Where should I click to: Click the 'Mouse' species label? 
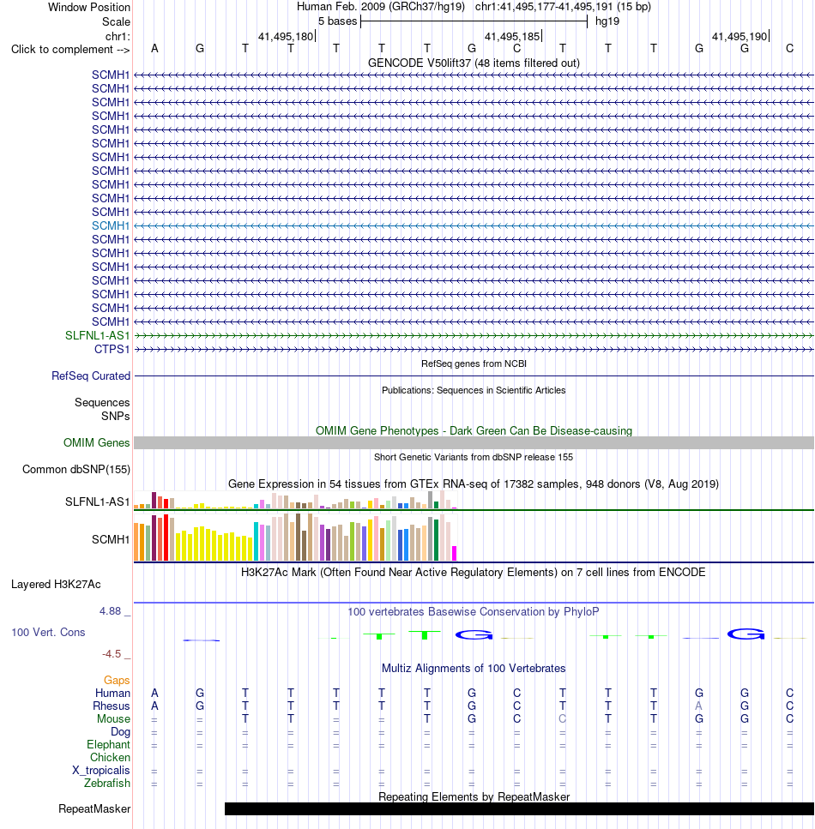[x=113, y=719]
